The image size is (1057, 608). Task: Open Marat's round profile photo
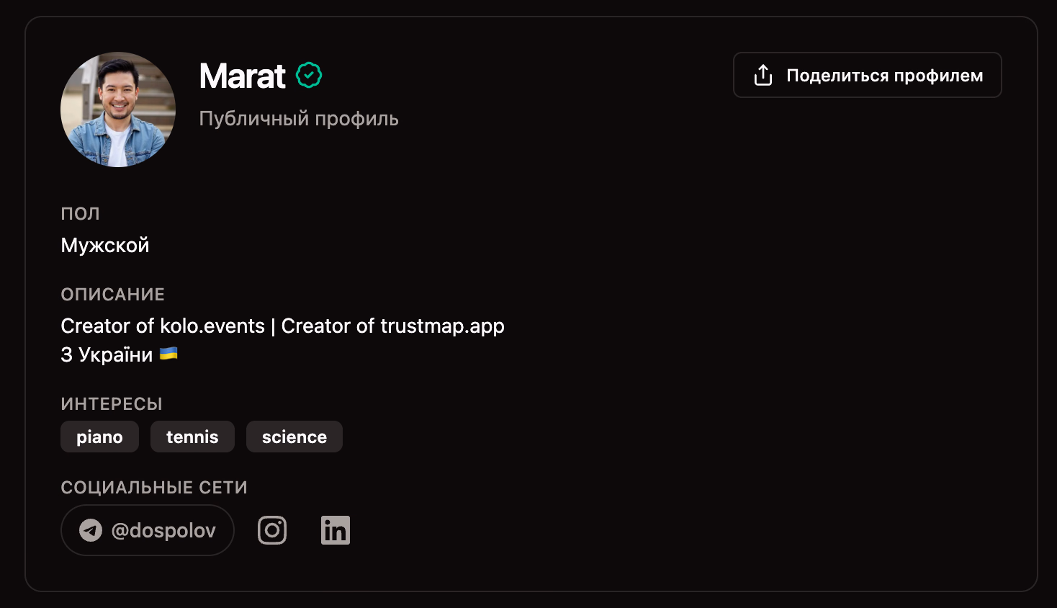(x=118, y=109)
